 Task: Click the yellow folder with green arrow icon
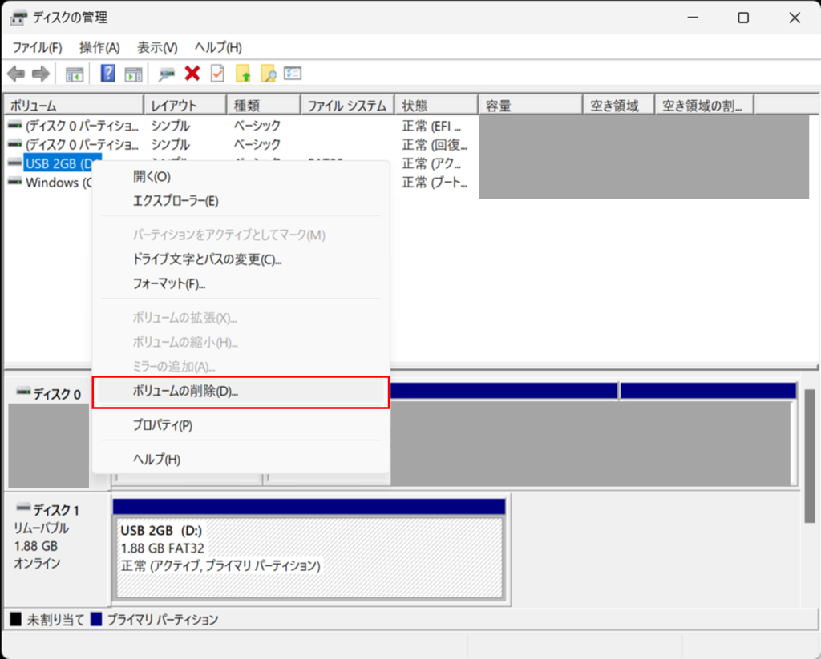coord(243,74)
